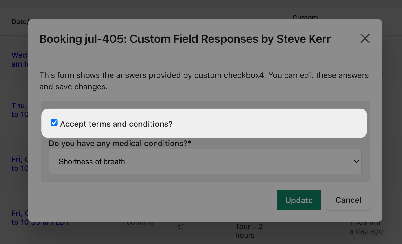This screenshot has width=402, height=244.
Task: Click the form description paragraph text
Action: [204, 81]
